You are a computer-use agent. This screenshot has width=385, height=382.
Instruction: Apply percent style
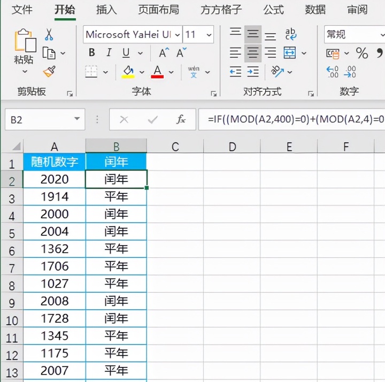[362, 53]
